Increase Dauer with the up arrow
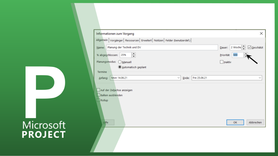This screenshot has width=278, height=156. click(244, 46)
